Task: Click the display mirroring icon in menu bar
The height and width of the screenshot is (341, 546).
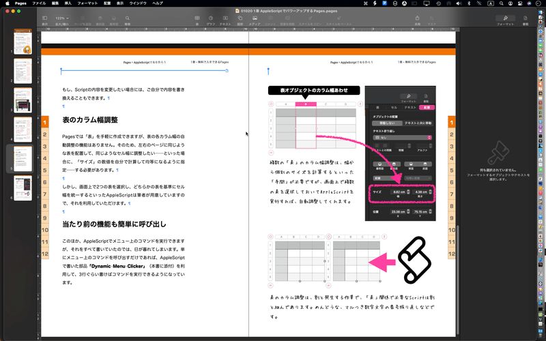Action: (426, 3)
